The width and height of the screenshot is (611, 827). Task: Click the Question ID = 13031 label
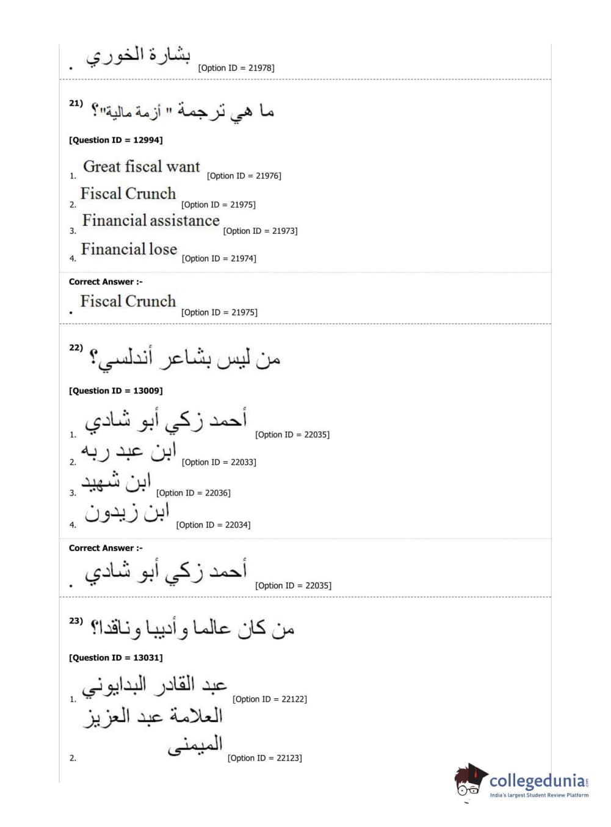(x=116, y=657)
